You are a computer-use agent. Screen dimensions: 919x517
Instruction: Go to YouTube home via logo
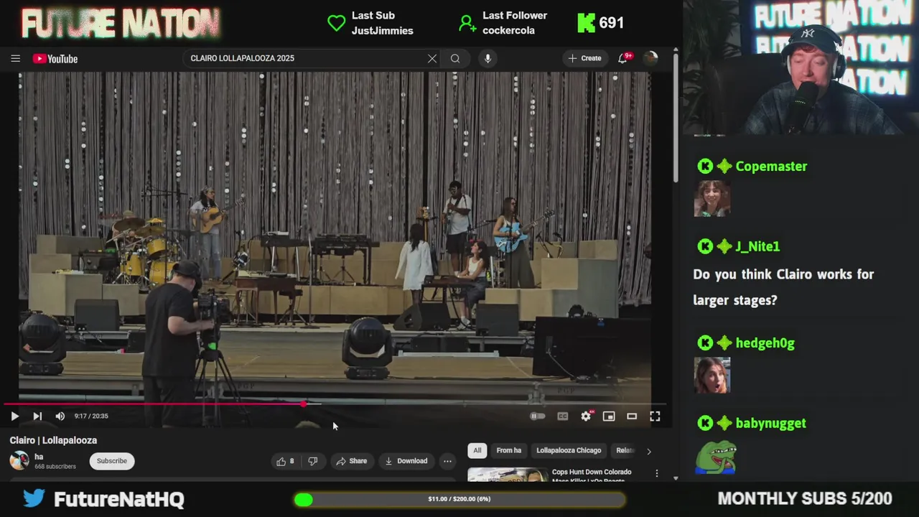tap(55, 59)
